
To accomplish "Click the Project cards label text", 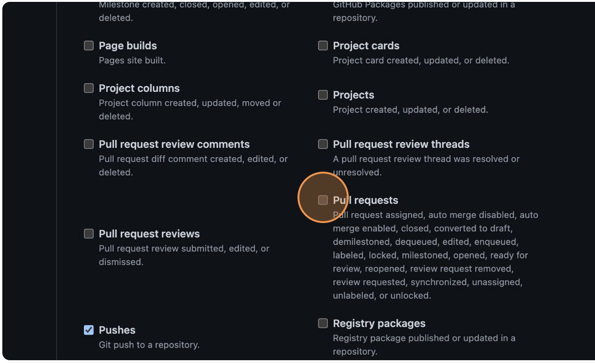I will [x=366, y=45].
